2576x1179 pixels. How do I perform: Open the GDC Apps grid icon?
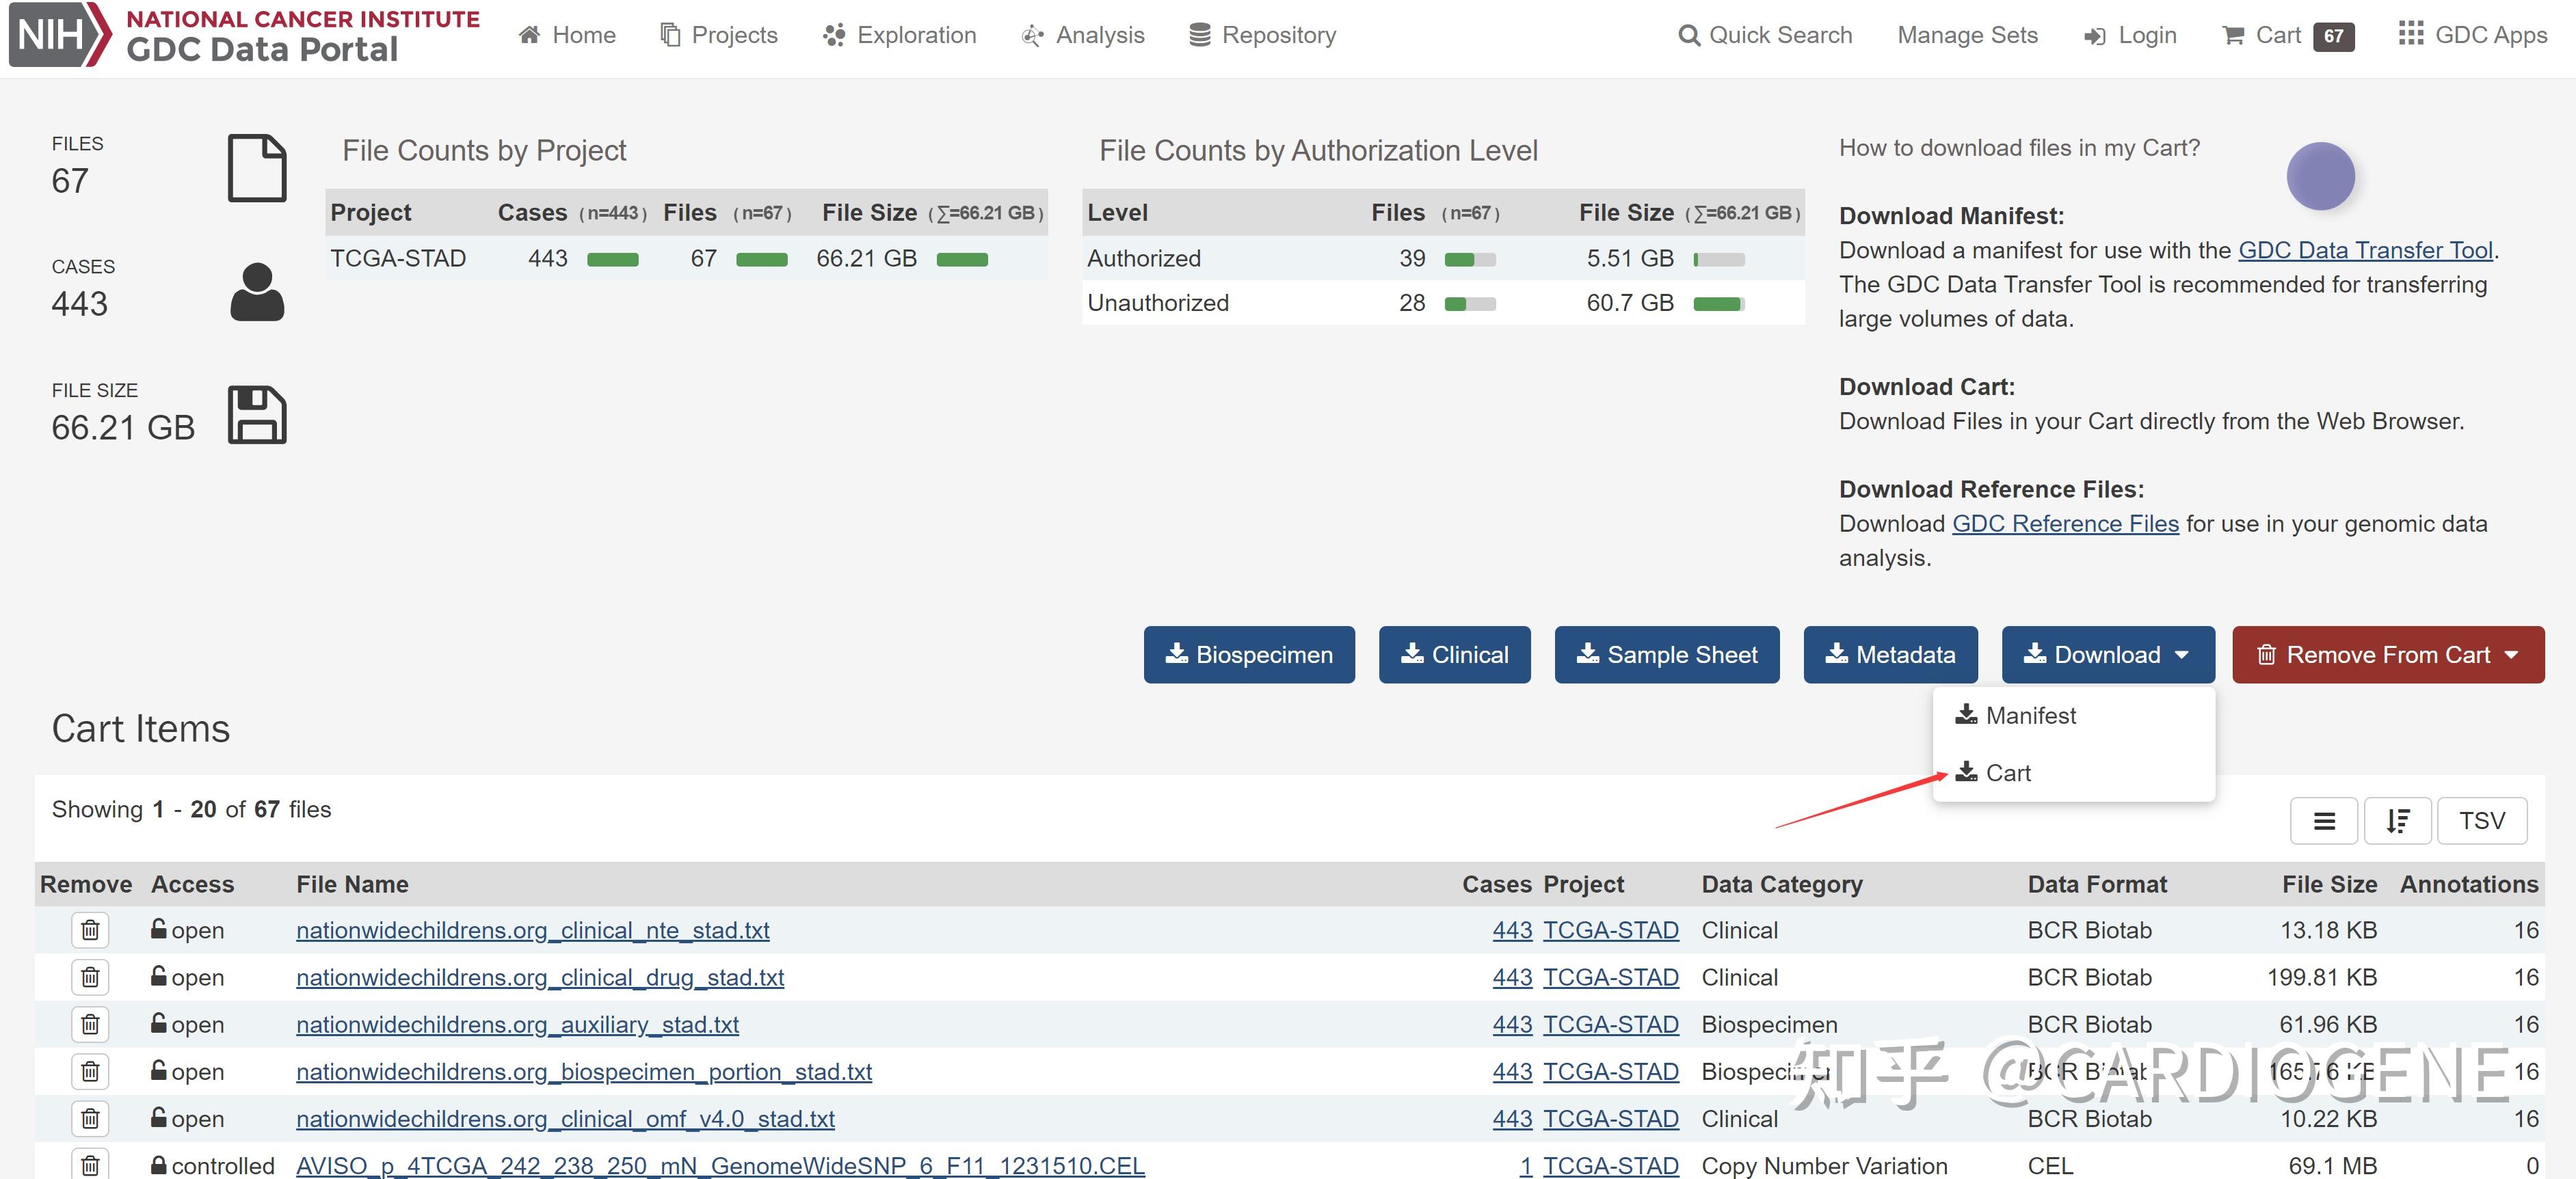(x=2411, y=33)
